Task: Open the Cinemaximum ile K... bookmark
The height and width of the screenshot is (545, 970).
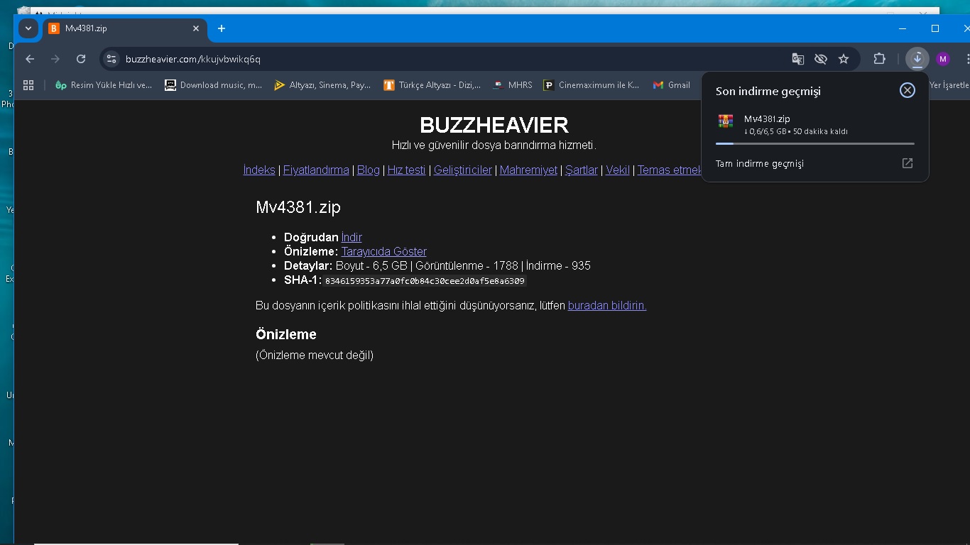Action: coord(591,85)
